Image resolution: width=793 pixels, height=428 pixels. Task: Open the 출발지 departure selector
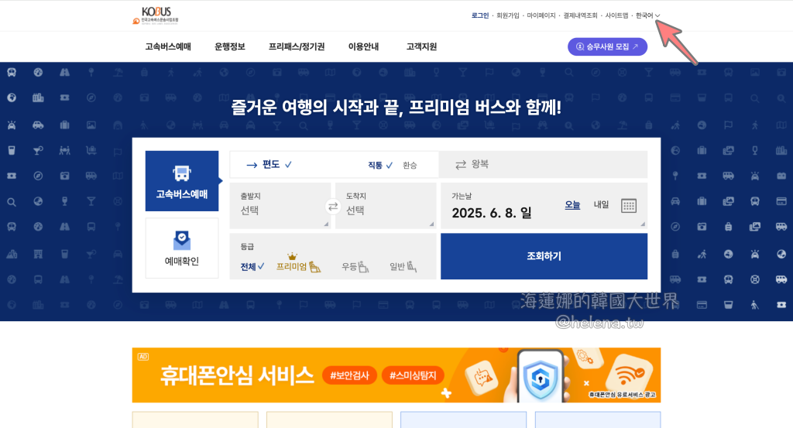pyautogui.click(x=280, y=205)
